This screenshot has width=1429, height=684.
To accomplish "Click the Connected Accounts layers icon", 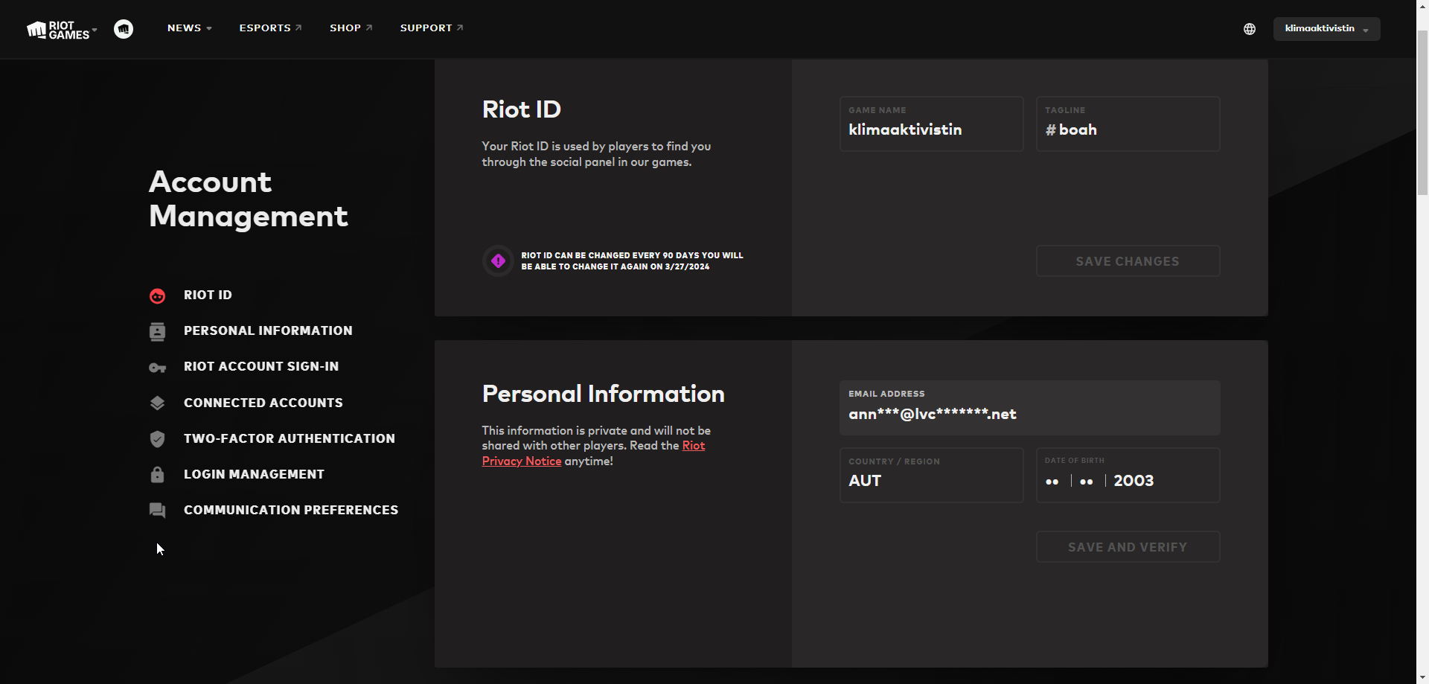I will pyautogui.click(x=157, y=403).
